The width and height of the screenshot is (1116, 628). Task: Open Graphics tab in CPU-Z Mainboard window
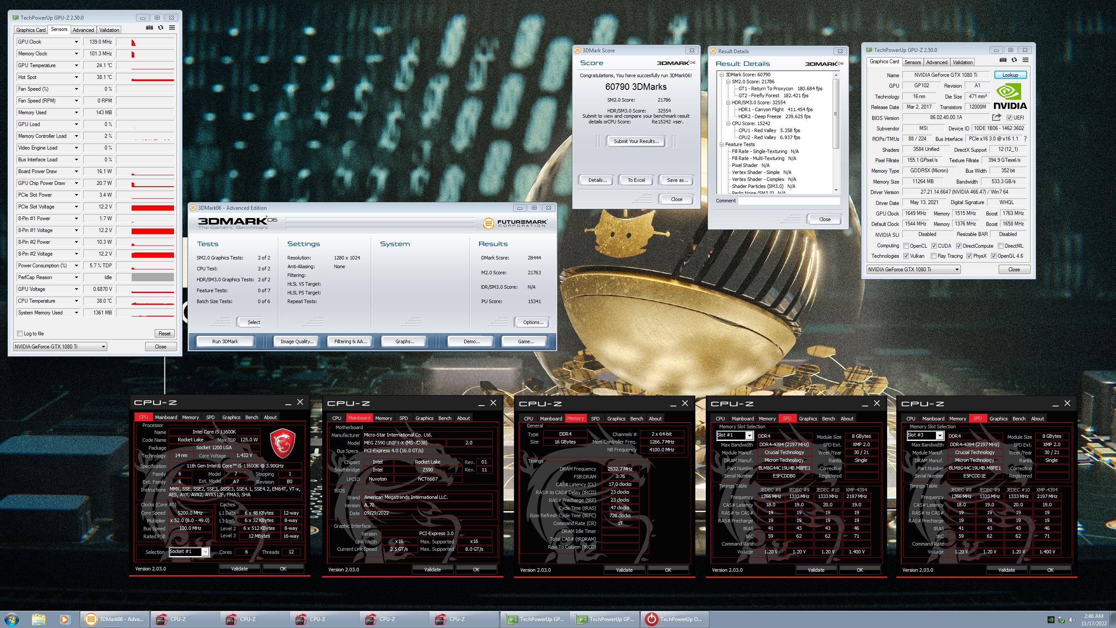tap(424, 418)
